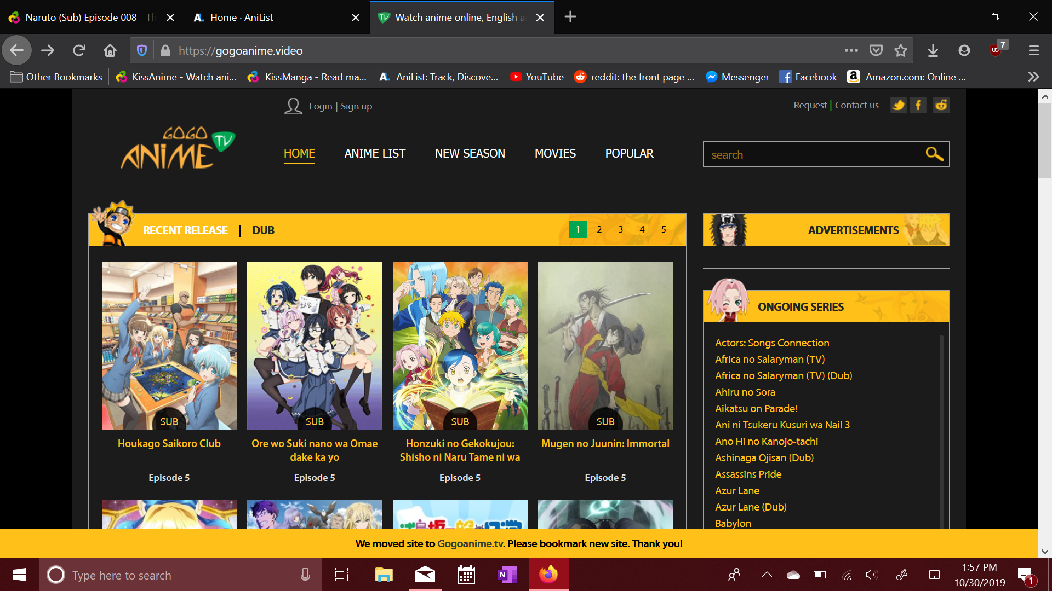Open Azur Lane (Dub) from Ongoing Series

[x=750, y=507]
